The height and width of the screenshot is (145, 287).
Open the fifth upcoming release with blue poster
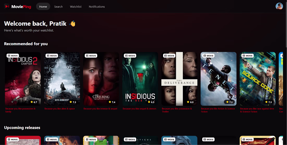point(180,140)
